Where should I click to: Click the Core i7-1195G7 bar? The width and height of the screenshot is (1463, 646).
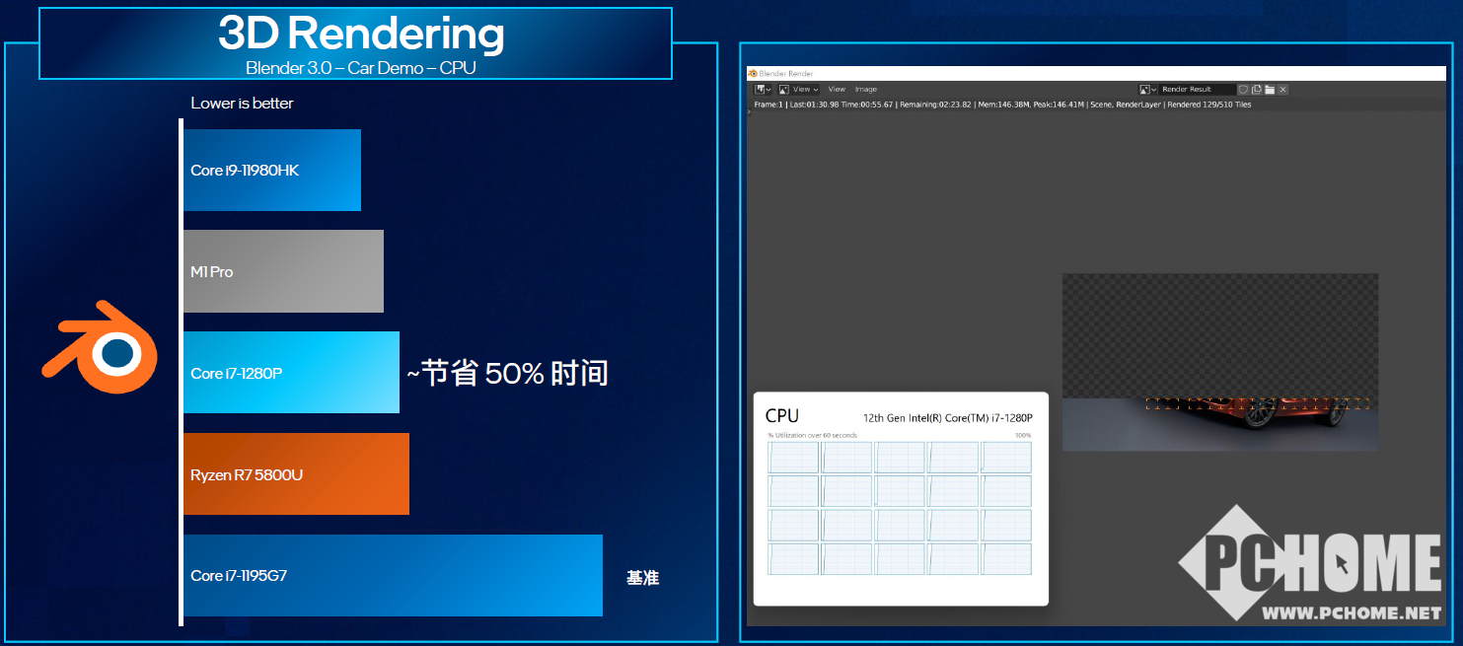pyautogui.click(x=393, y=575)
